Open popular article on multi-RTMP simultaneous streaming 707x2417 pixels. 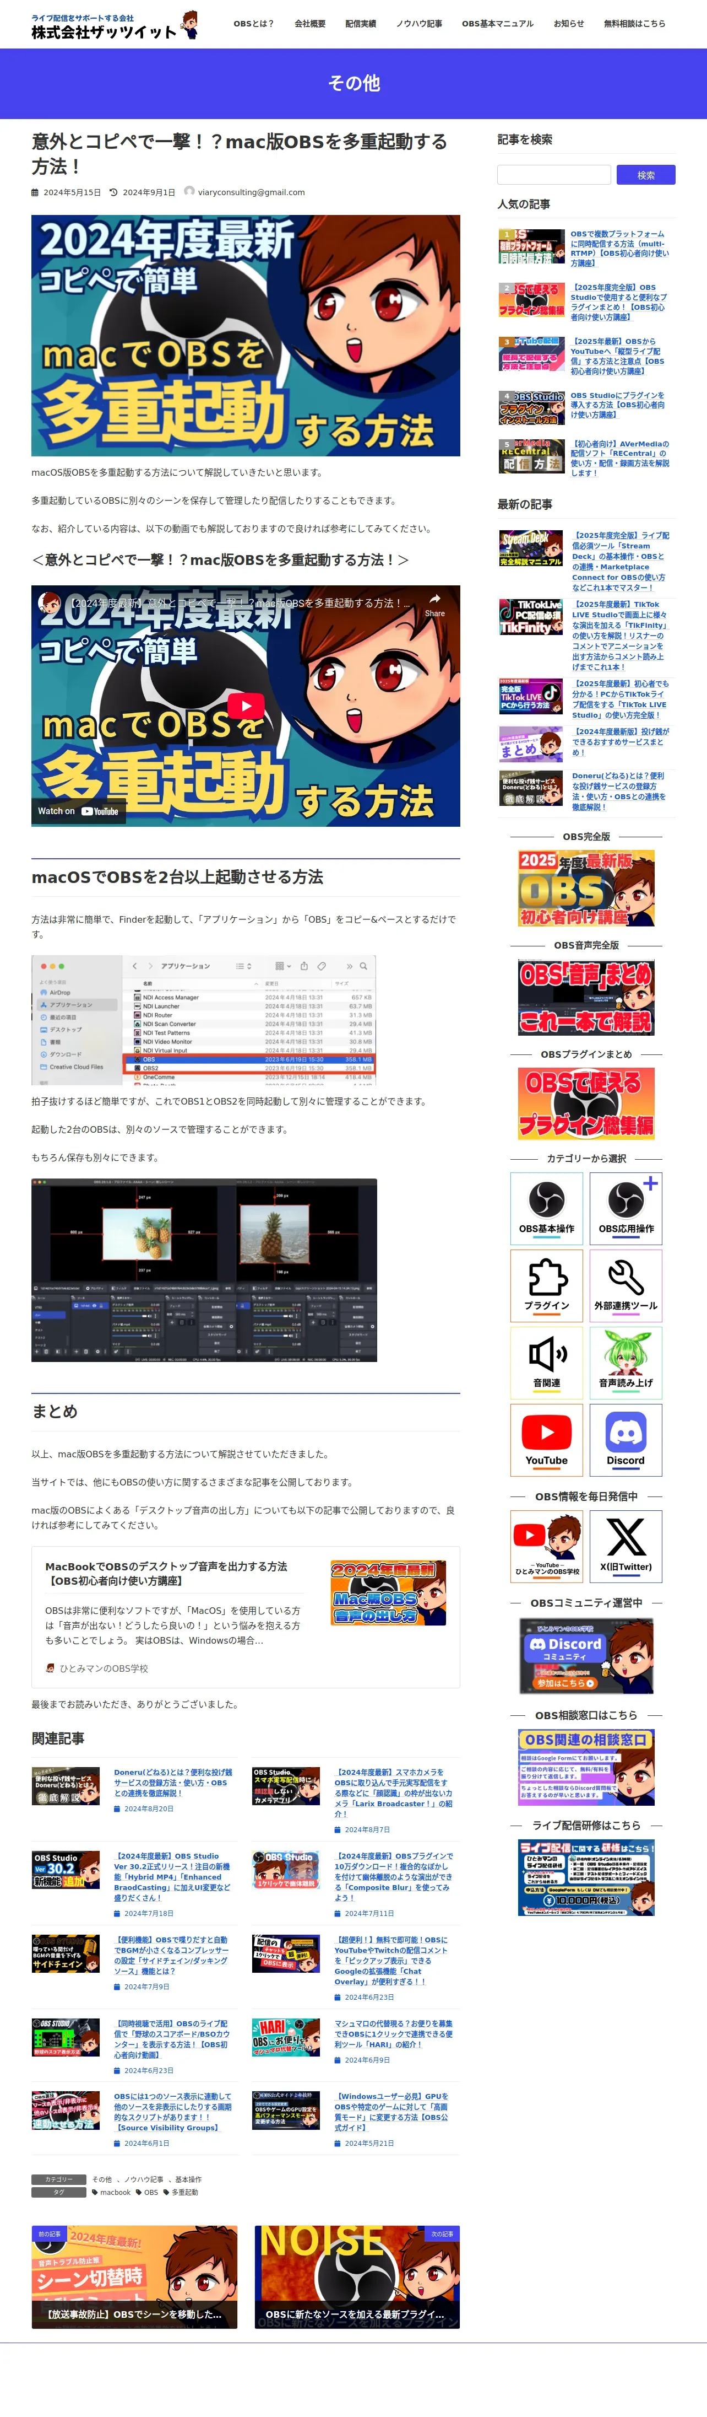click(x=619, y=249)
